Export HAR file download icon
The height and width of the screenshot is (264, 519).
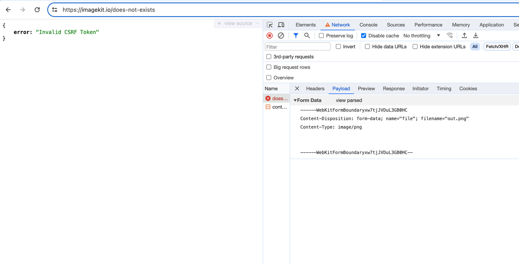476,35
